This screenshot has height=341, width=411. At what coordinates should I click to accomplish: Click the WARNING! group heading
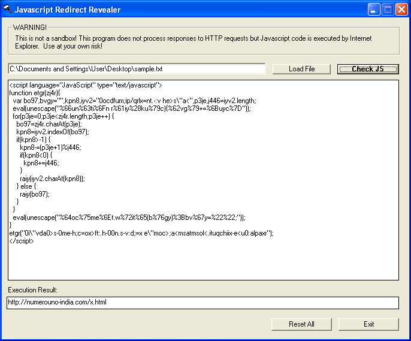30,28
